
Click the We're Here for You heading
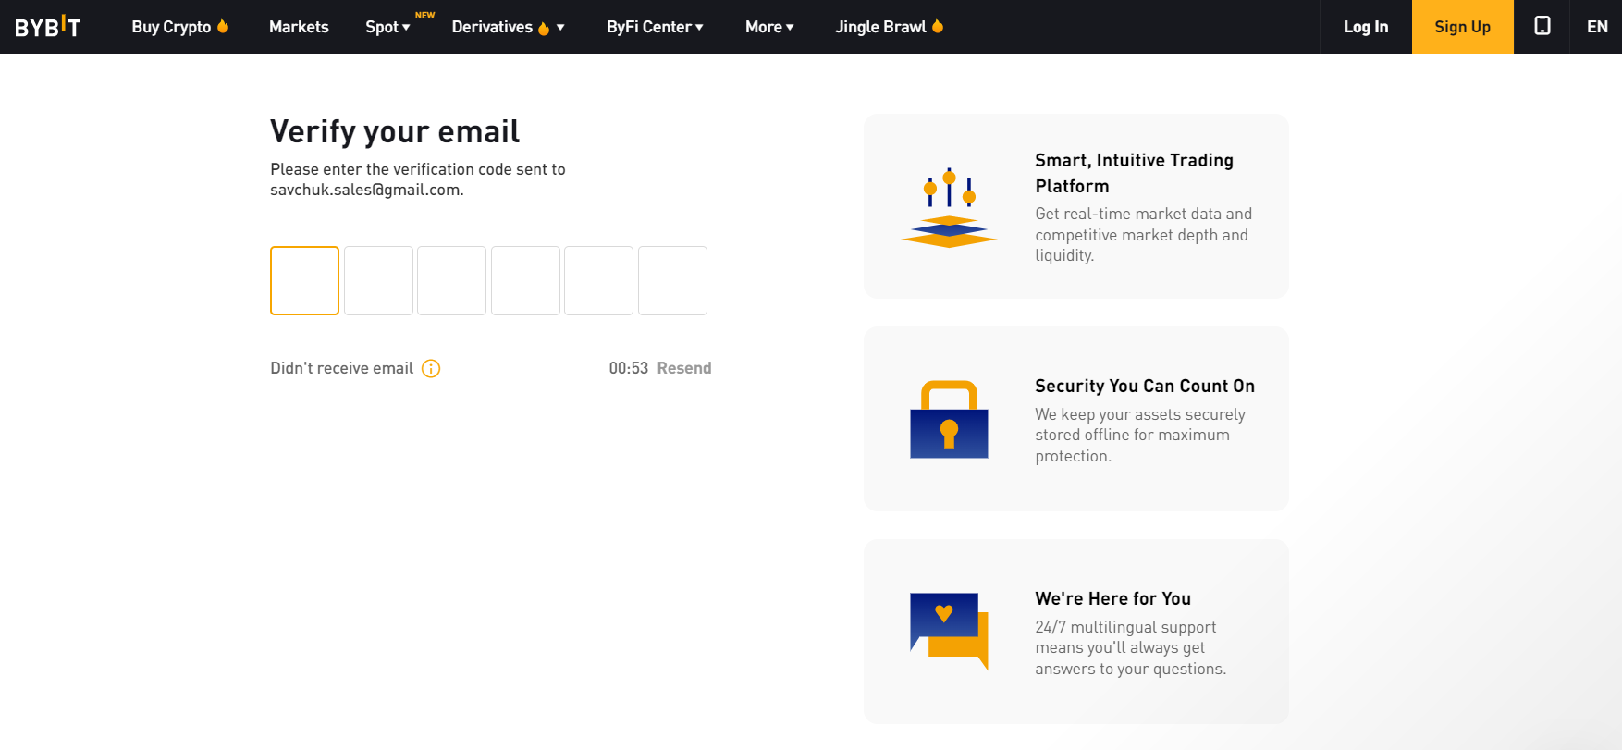(1112, 598)
